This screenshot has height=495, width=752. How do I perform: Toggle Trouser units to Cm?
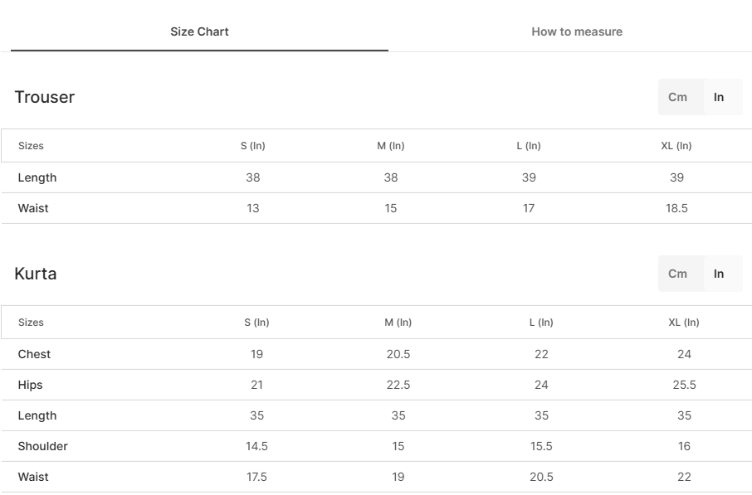(x=677, y=97)
